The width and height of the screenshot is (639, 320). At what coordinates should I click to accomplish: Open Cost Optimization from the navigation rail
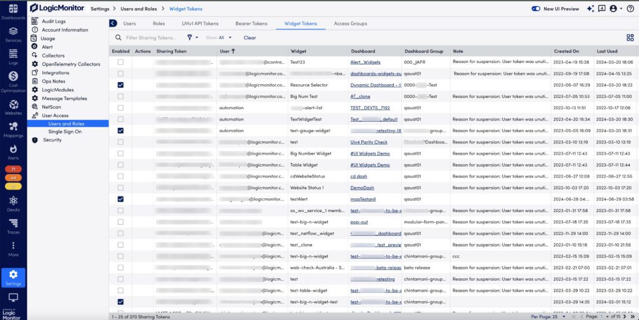point(13,82)
